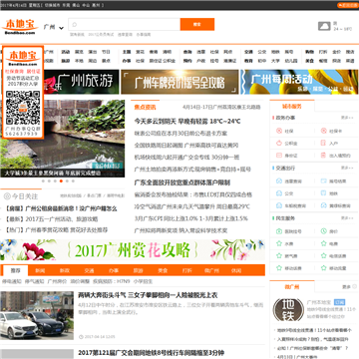The image size is (359, 359).
Task: Open the 广州车牌竞价摇号全攻略 banner
Action: tap(179, 82)
